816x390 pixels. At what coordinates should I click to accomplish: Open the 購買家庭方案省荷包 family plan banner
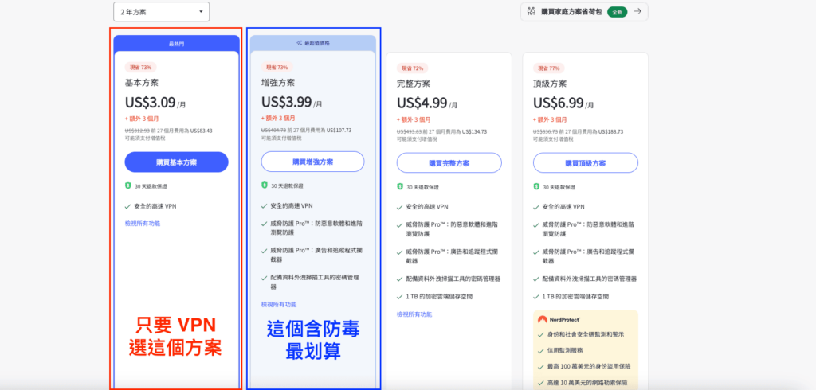point(584,11)
